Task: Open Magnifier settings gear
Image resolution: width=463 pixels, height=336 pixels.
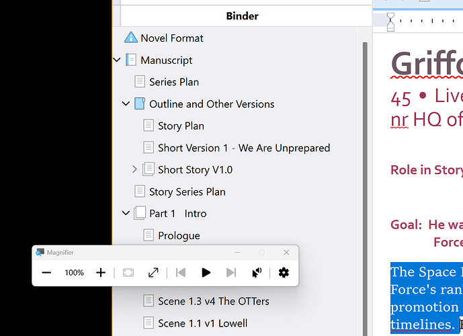Action: point(284,272)
